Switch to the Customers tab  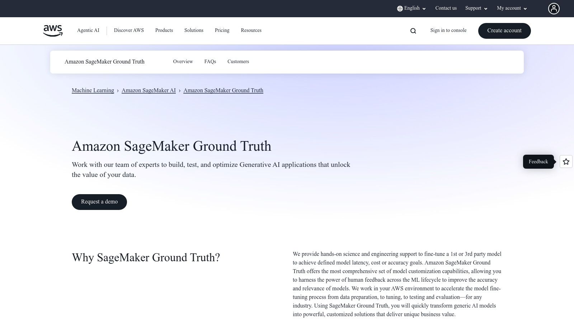[x=238, y=62]
